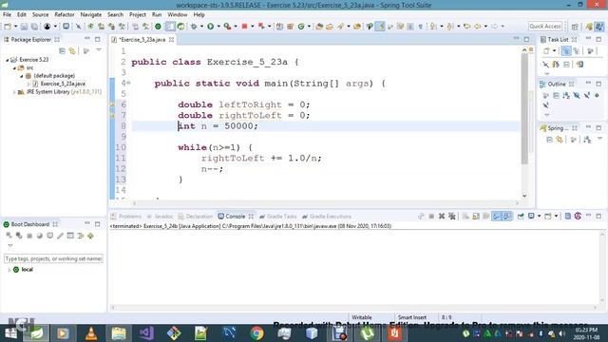Toggle Sort alphabetically in Outline panel
This screenshot has height=342, width=608.
[566, 95]
